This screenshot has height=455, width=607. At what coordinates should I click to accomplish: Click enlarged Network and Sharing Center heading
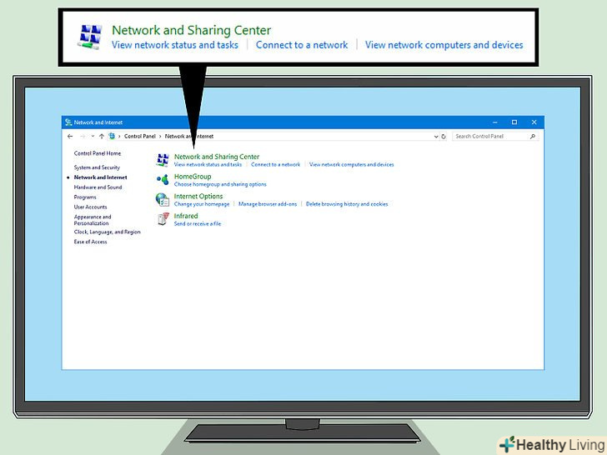[x=191, y=30]
